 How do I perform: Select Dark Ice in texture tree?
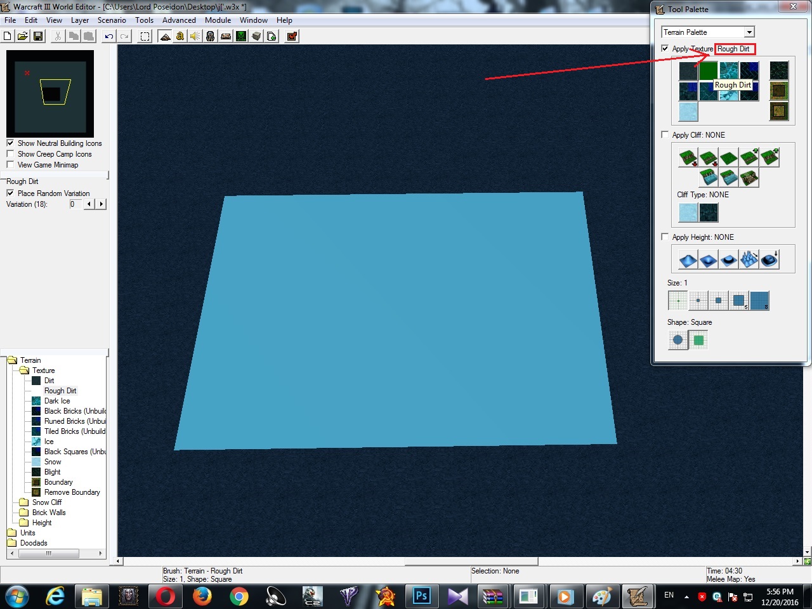(57, 401)
